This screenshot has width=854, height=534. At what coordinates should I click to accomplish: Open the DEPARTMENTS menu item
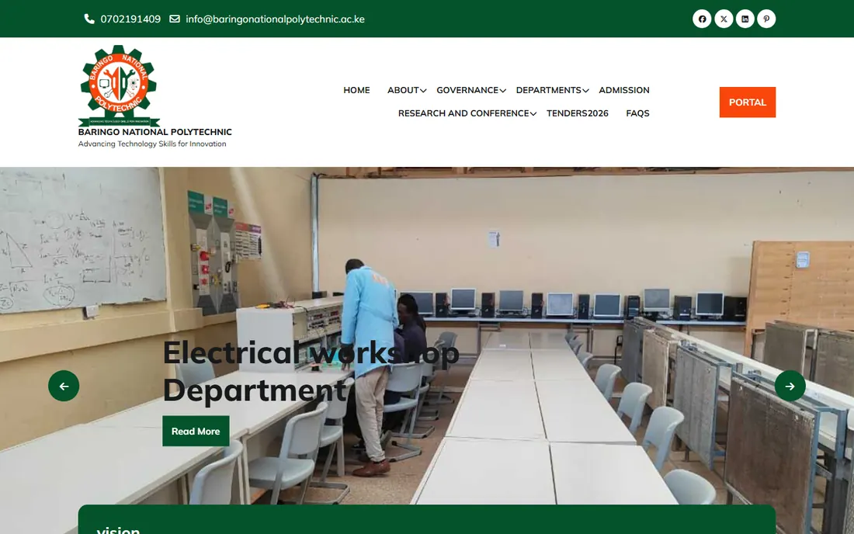tap(548, 90)
